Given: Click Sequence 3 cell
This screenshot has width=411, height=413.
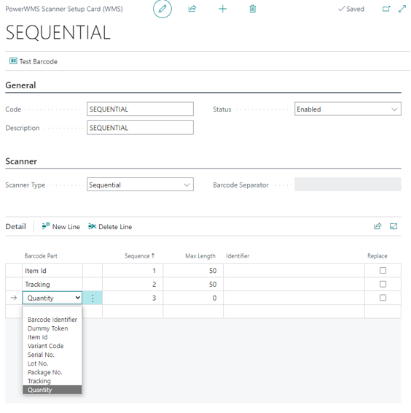Looking at the screenshot, I should (133, 298).
